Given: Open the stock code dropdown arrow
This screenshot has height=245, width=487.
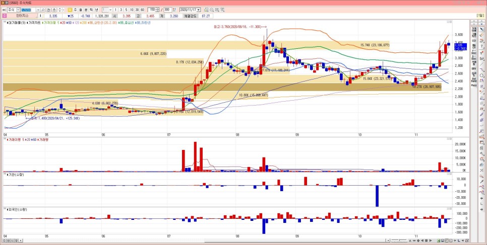Looking at the screenshot, I should click(38, 10).
